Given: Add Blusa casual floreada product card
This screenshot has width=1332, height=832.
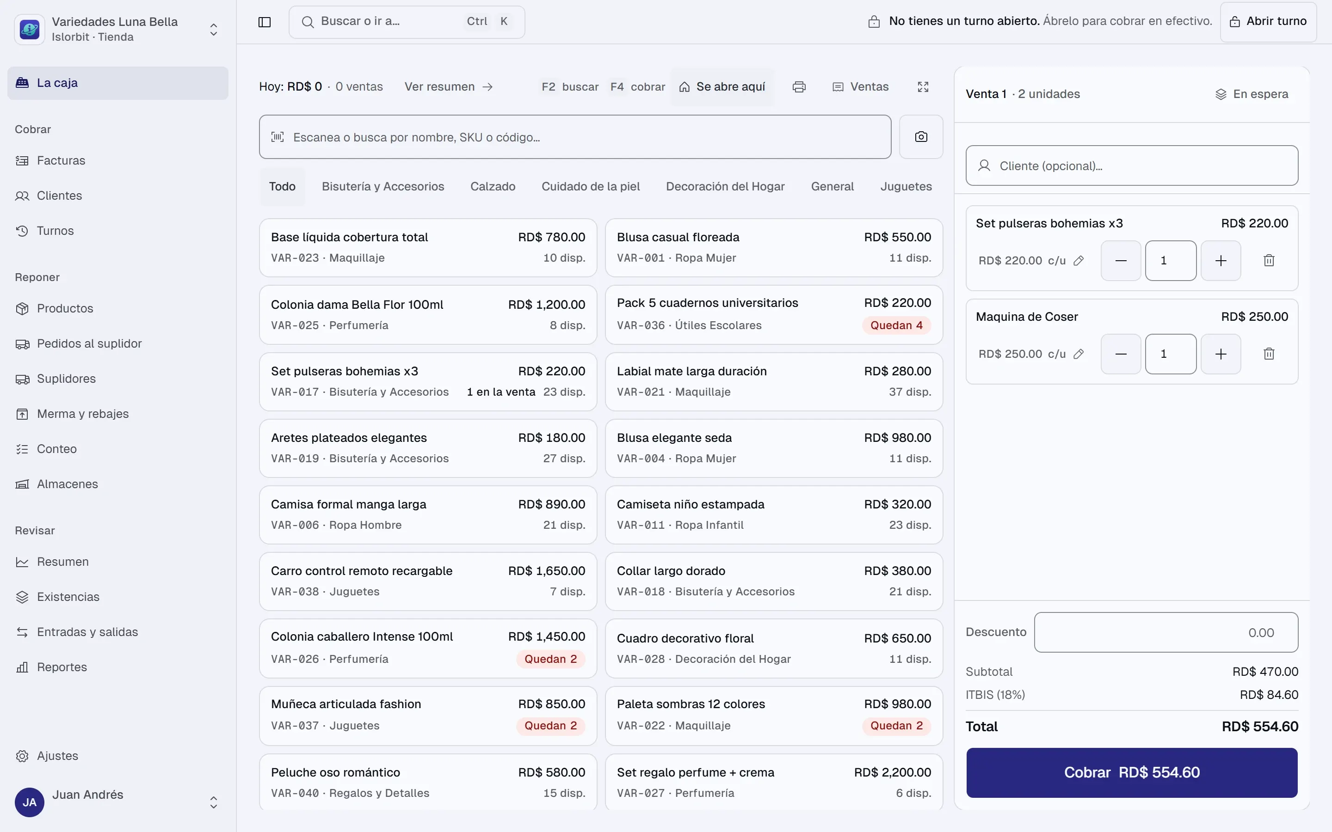Looking at the screenshot, I should point(774,248).
